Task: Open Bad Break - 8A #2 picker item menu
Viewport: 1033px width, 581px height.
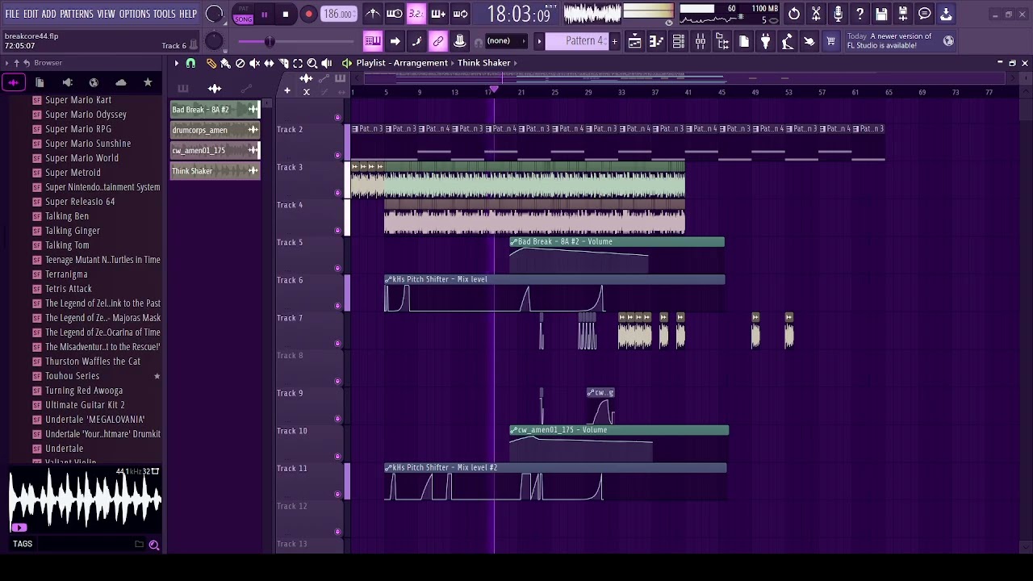Action: point(253,109)
